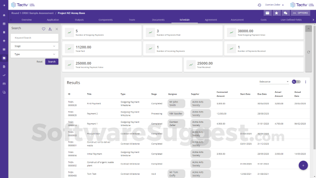Switch to User Defined Fields tab
The width and height of the screenshot is (316, 178).
point(291,20)
